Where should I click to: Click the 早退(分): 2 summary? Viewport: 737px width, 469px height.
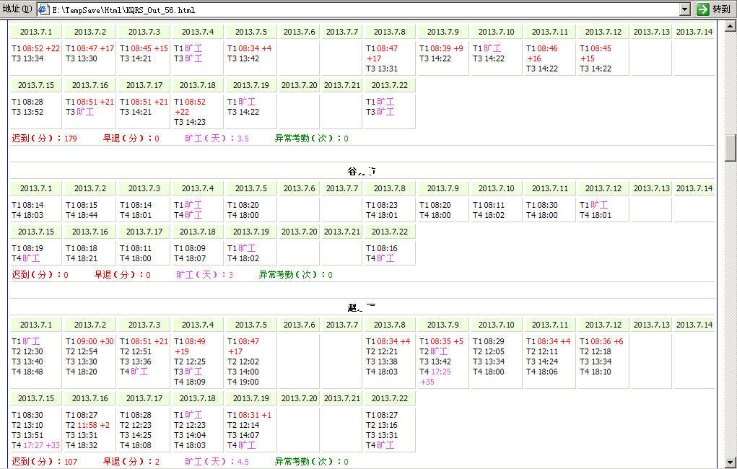pos(131,462)
